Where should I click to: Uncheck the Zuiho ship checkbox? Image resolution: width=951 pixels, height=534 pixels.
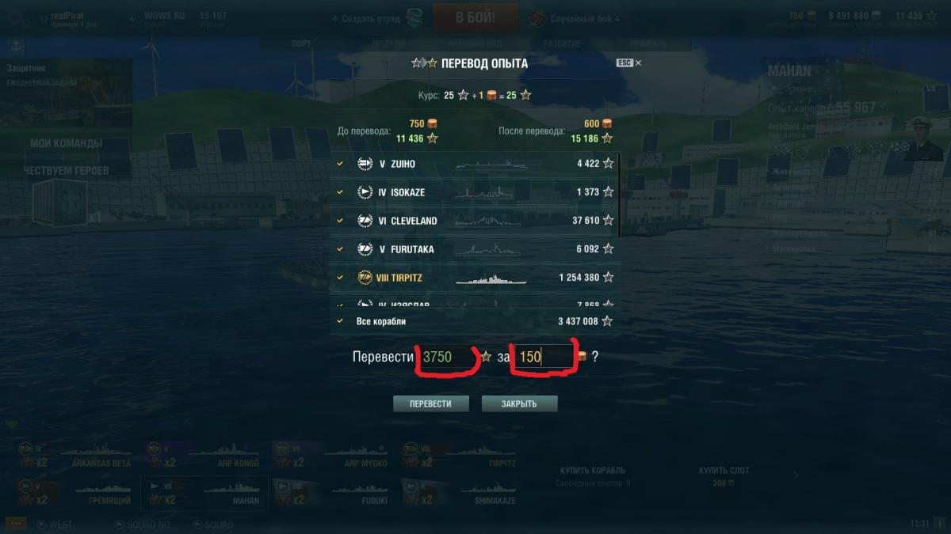tap(340, 164)
